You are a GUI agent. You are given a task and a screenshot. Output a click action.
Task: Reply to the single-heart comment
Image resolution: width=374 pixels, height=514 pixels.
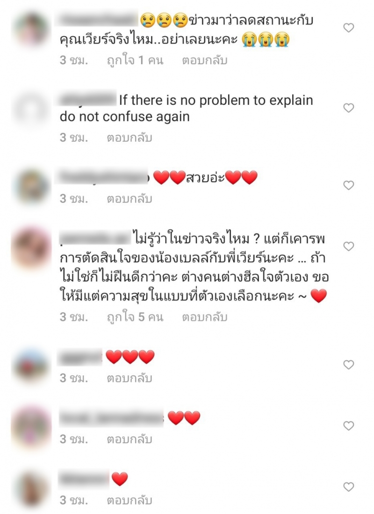coord(129,500)
